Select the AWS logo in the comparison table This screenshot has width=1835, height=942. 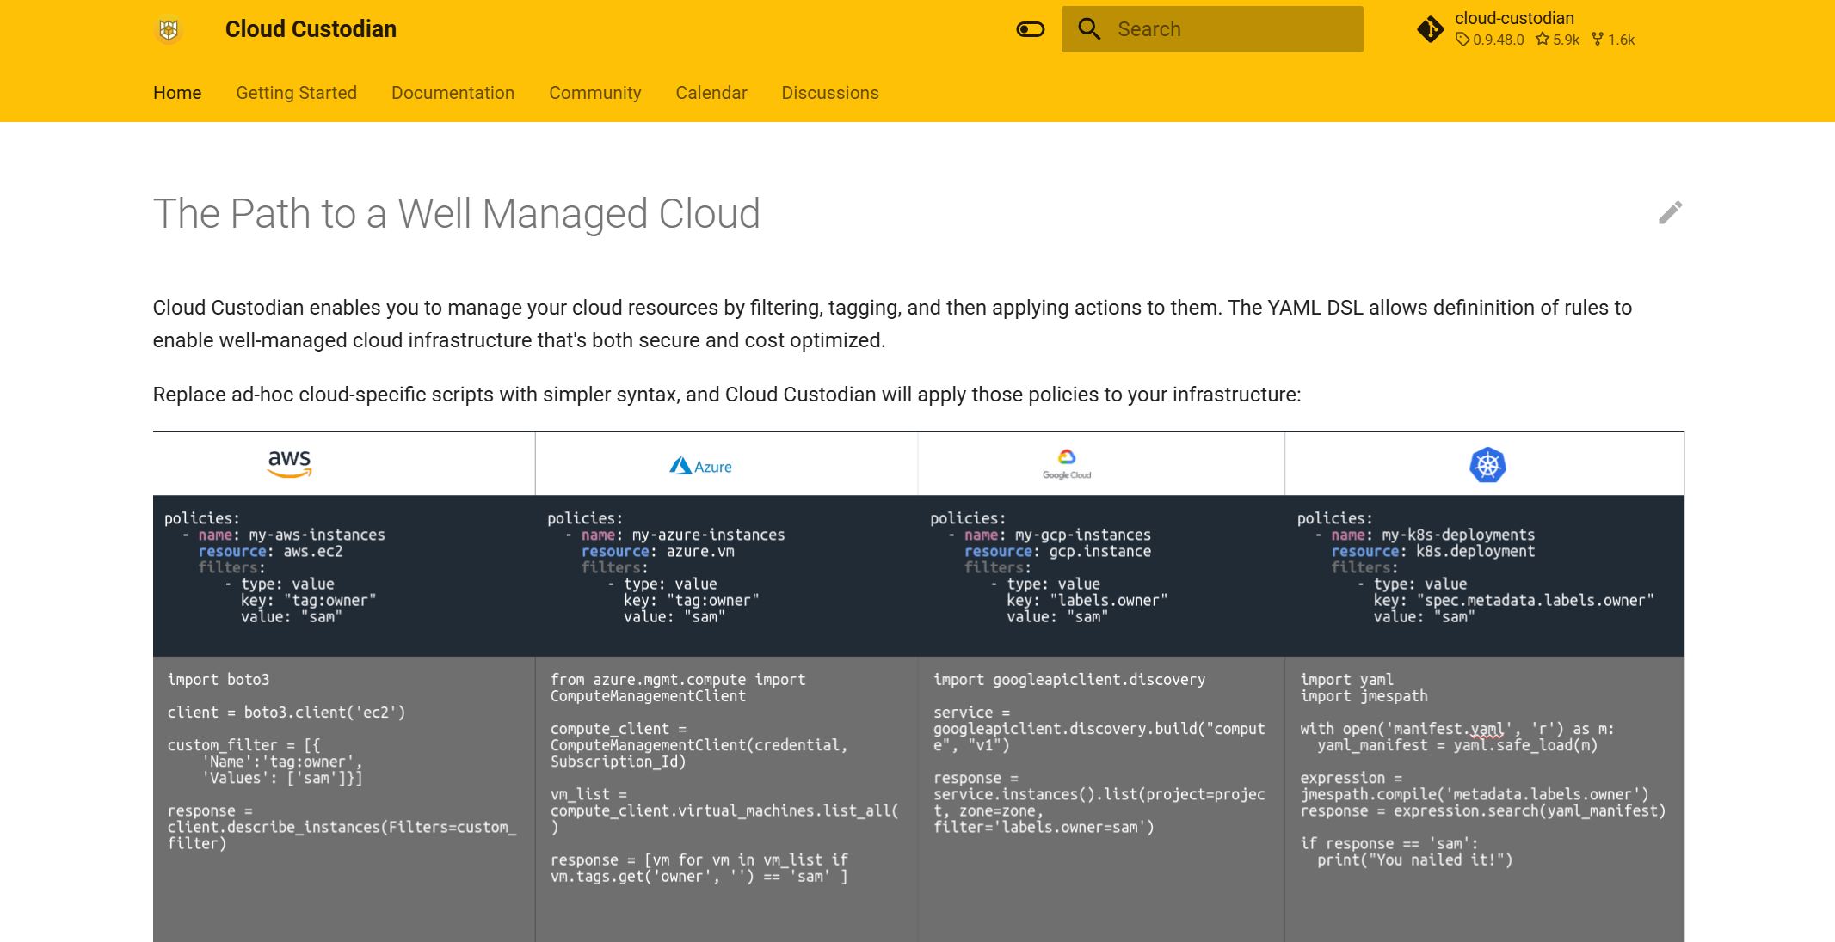290,462
